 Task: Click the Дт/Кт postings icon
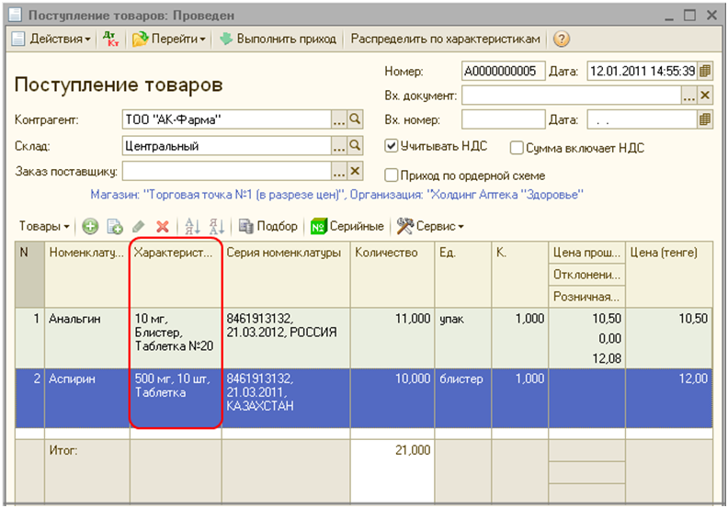111,40
